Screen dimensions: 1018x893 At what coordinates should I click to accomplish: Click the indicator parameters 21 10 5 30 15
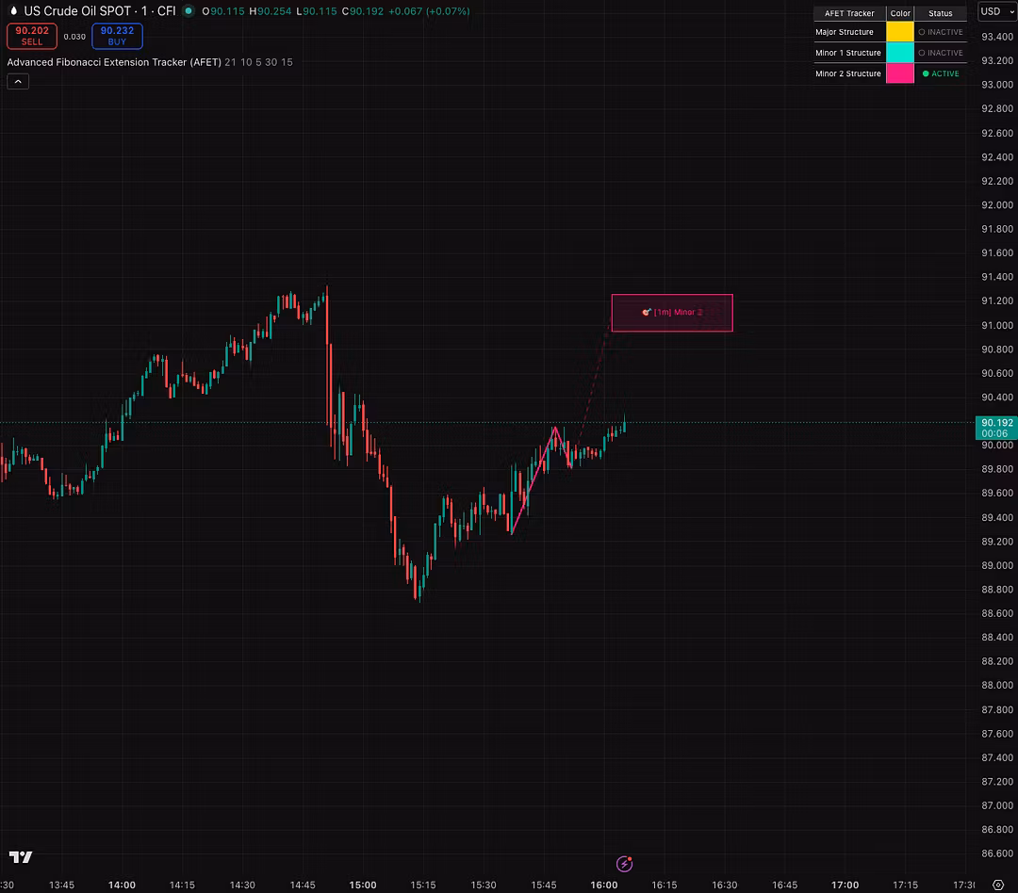pyautogui.click(x=258, y=62)
